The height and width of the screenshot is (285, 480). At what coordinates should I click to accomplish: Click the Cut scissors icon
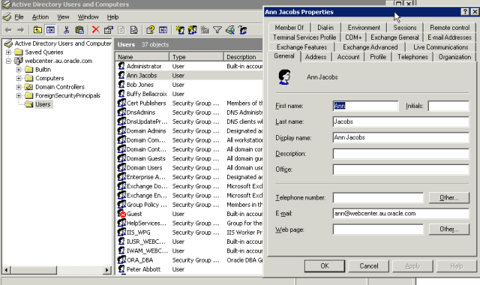point(66,30)
